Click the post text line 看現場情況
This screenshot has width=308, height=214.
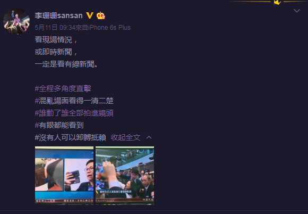(x=56, y=40)
